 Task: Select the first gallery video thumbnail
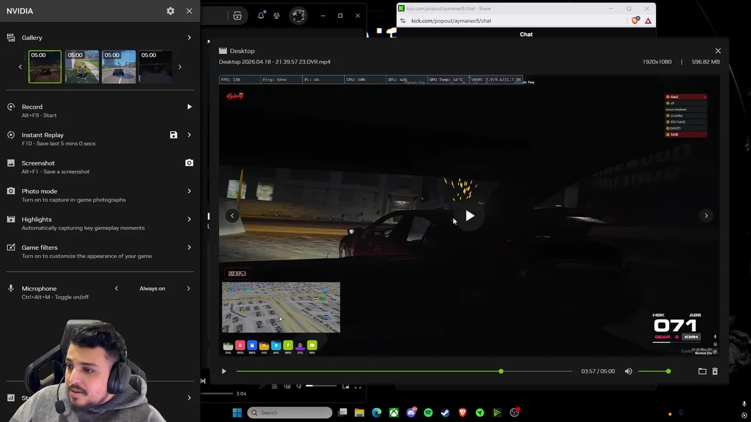click(45, 67)
